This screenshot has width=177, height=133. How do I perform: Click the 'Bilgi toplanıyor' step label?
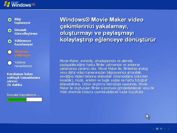pos(22,21)
